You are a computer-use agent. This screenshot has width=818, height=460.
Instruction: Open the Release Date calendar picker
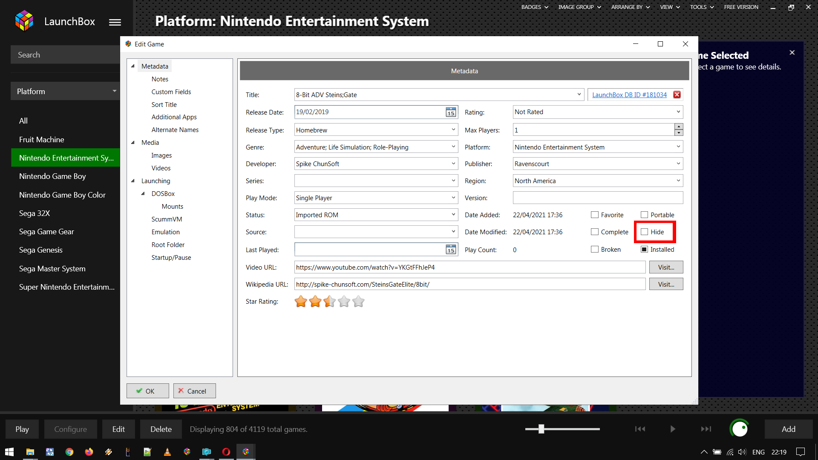(451, 112)
